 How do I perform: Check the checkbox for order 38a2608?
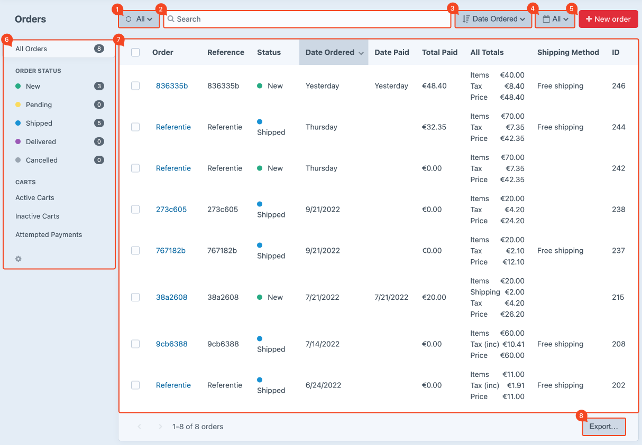pyautogui.click(x=135, y=297)
